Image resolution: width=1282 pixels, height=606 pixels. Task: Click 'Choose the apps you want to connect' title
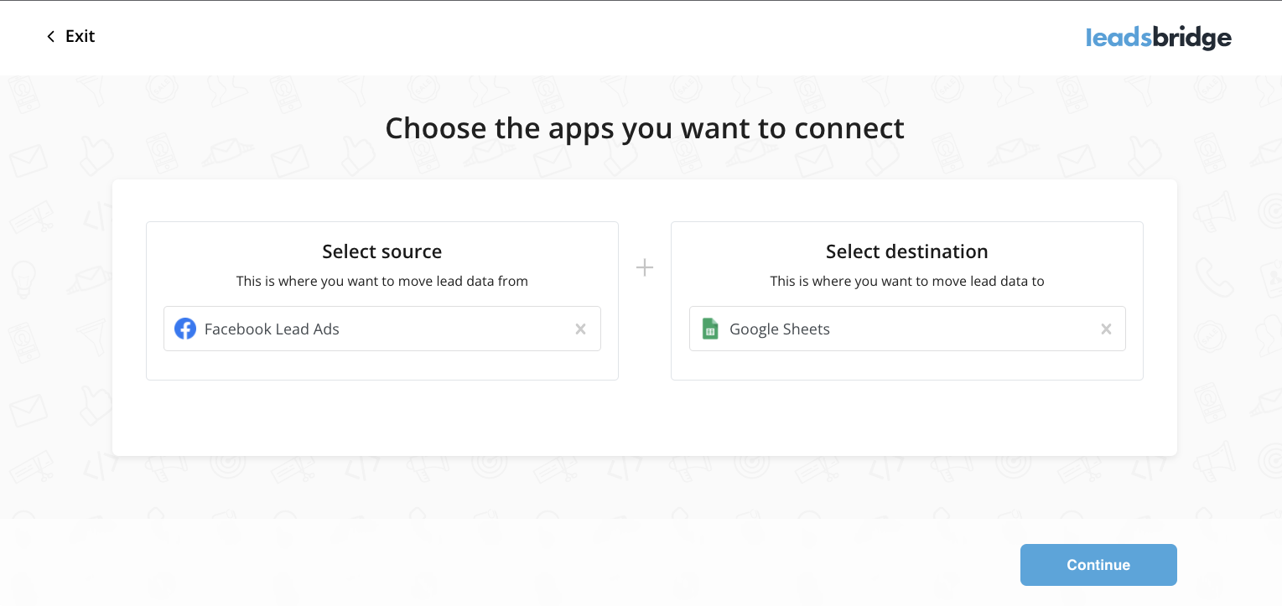pos(644,128)
